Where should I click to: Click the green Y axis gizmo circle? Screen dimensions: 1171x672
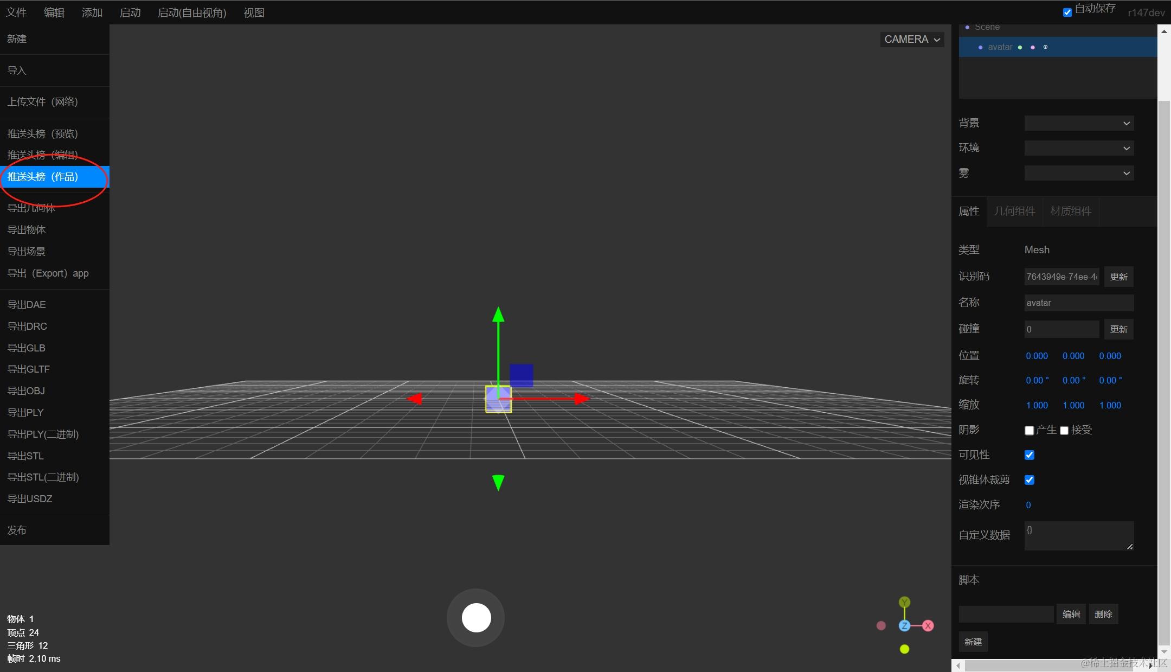click(x=904, y=603)
